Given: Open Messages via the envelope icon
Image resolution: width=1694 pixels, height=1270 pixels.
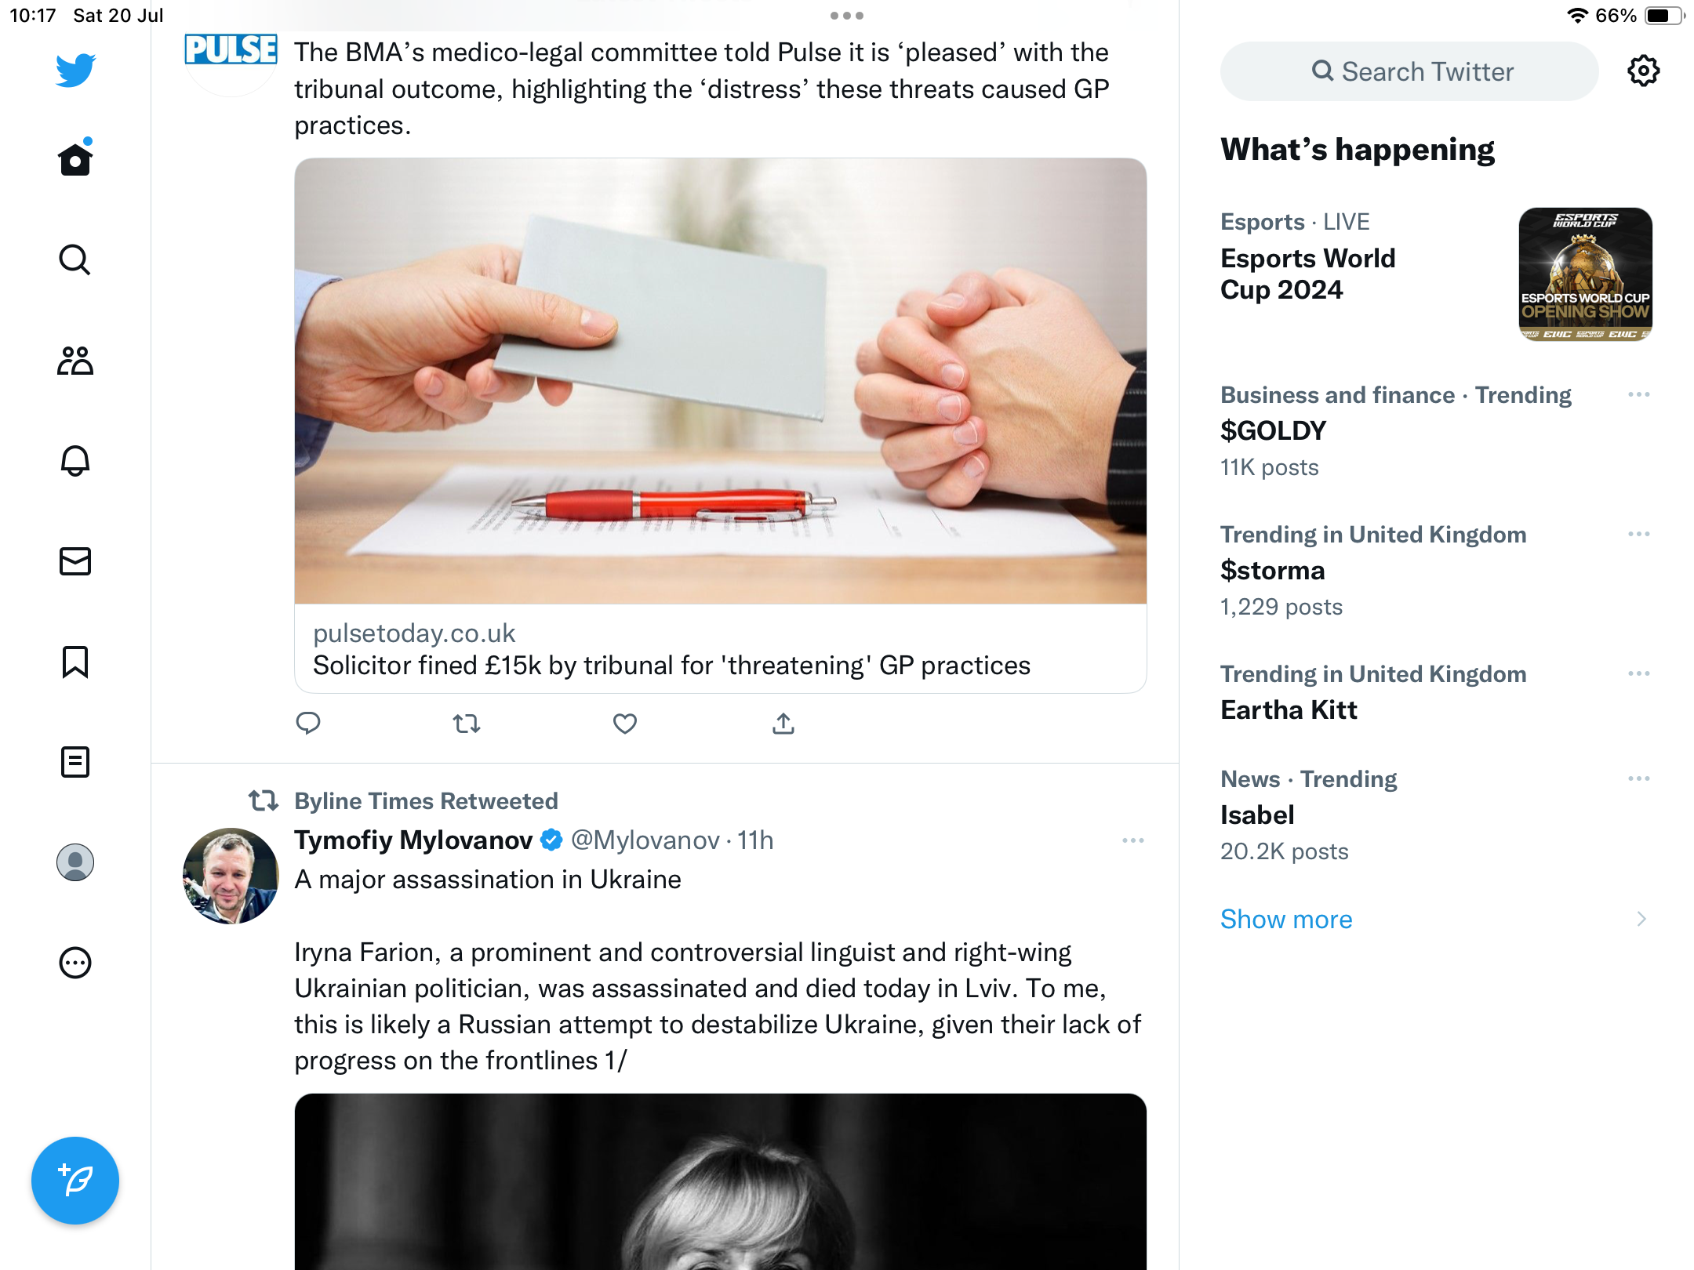Looking at the screenshot, I should tap(75, 561).
